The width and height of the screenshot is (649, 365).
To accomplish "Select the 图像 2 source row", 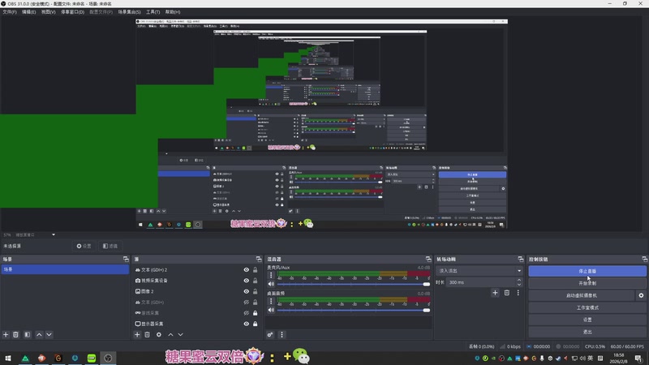I will click(x=197, y=291).
